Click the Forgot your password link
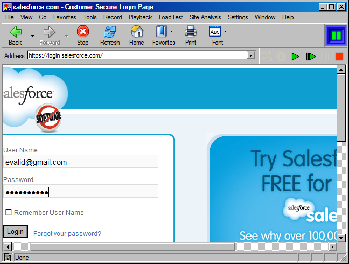 click(67, 234)
